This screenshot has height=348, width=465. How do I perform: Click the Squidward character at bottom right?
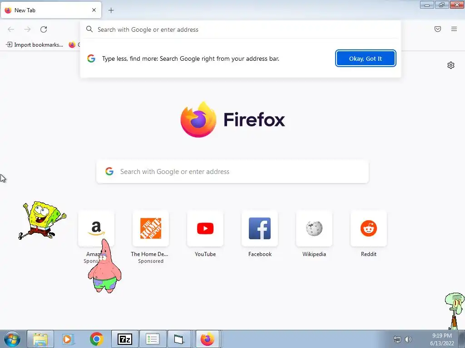coord(455,311)
